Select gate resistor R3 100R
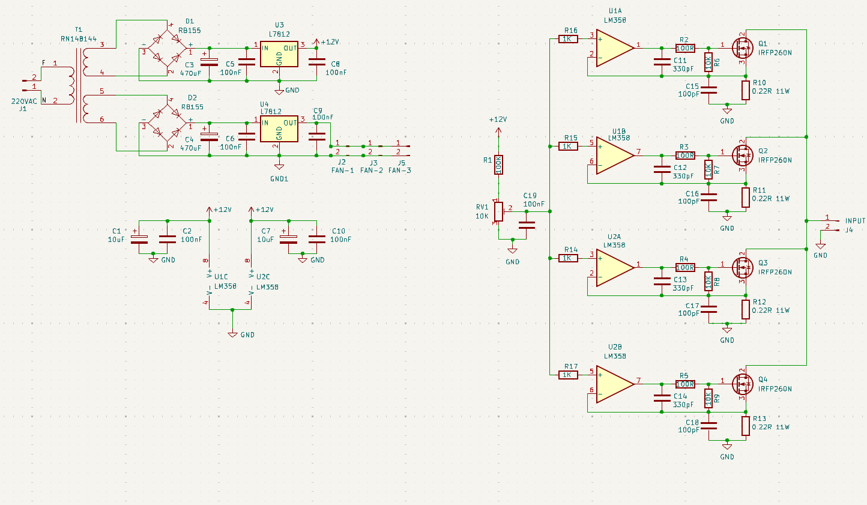The image size is (867, 505). (685, 156)
